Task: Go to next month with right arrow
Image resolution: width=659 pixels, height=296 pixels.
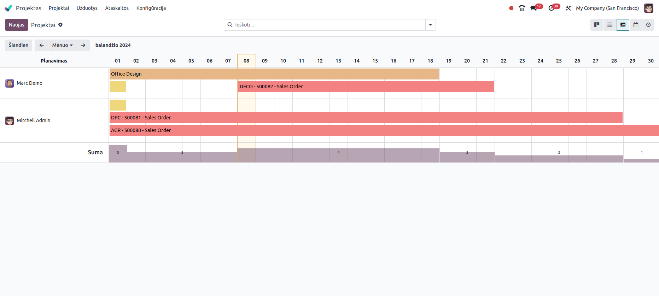Action: [83, 45]
